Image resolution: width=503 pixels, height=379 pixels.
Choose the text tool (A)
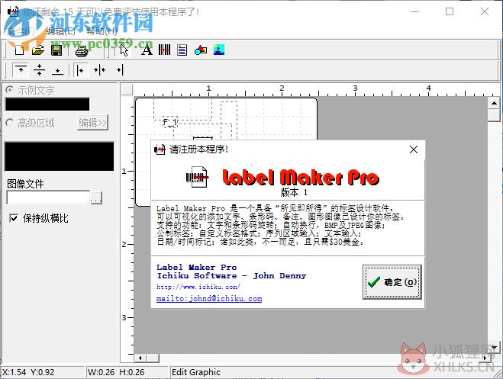pyautogui.click(x=147, y=50)
